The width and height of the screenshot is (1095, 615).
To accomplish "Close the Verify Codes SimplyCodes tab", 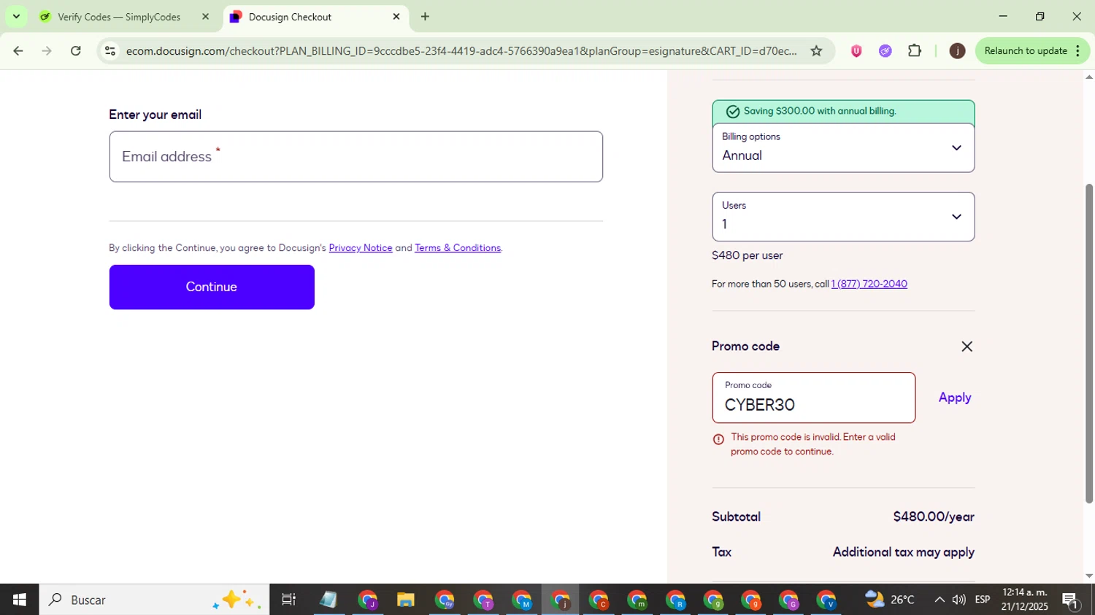I will click(x=205, y=17).
